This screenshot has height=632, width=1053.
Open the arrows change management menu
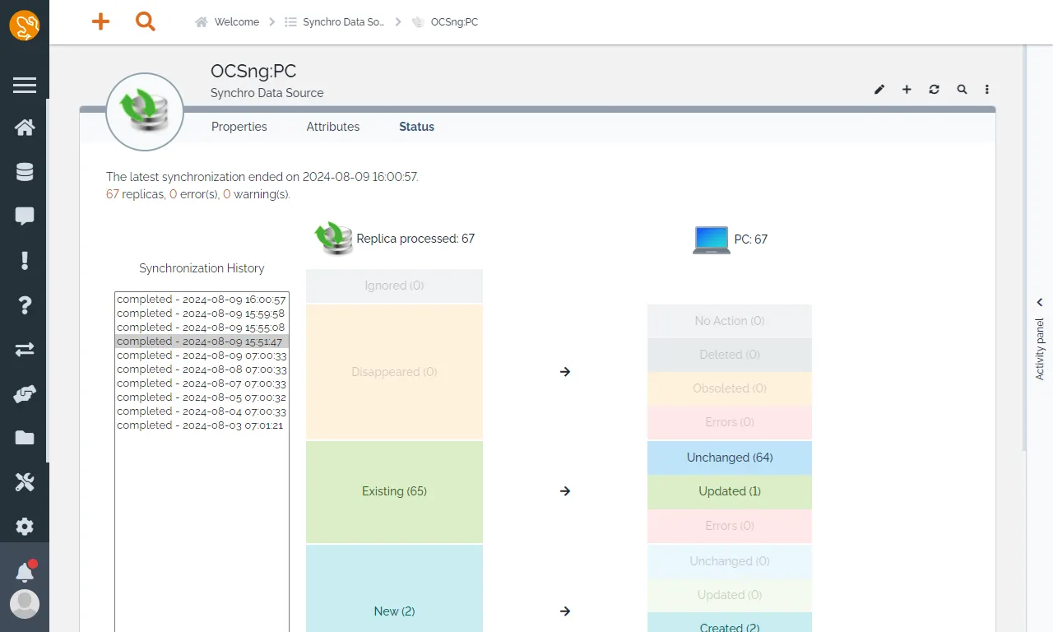pyautogui.click(x=25, y=350)
